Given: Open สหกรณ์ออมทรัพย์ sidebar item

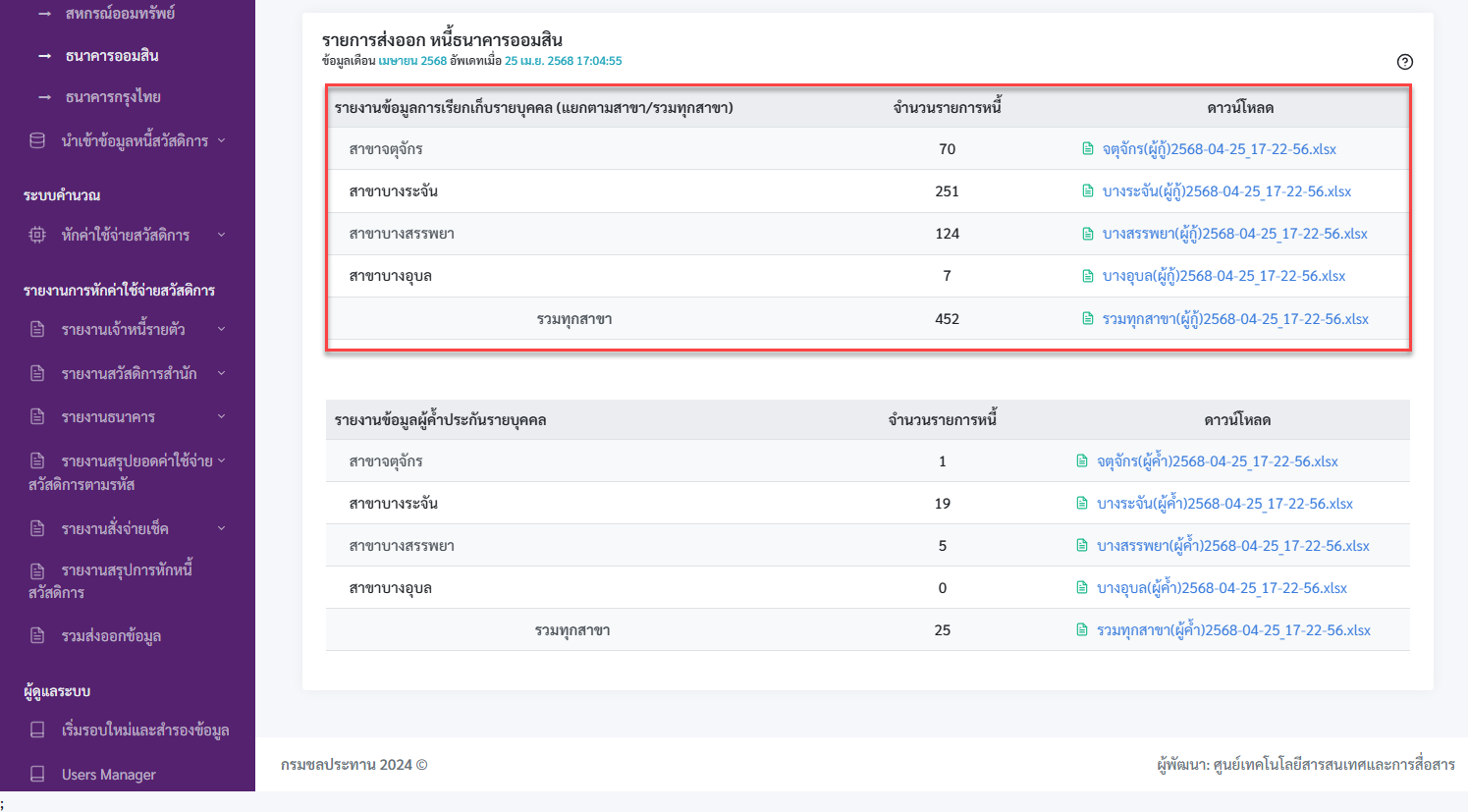Looking at the screenshot, I should (x=120, y=14).
